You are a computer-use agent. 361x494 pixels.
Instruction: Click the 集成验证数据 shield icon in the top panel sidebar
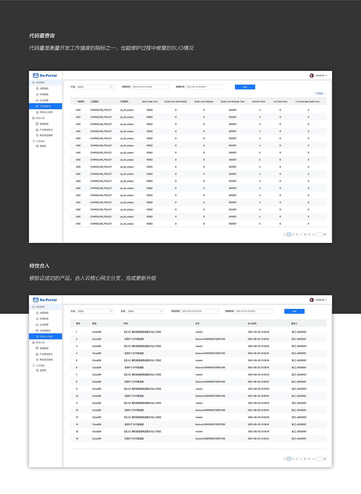coord(37,135)
